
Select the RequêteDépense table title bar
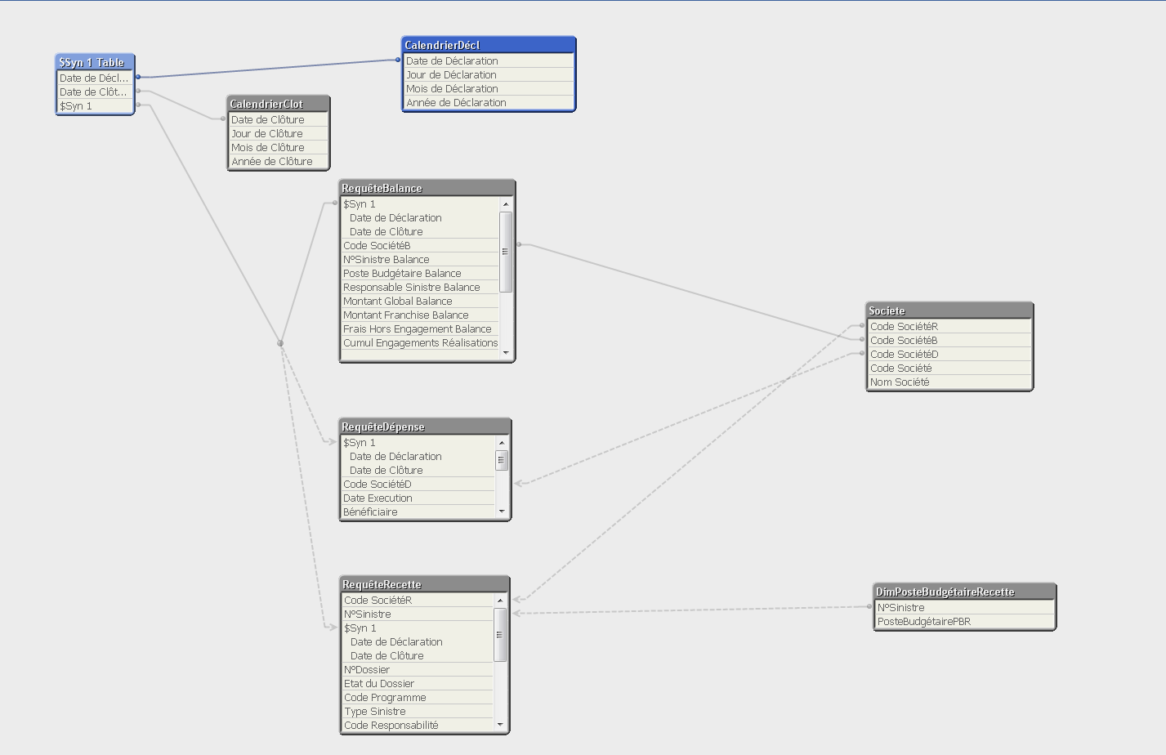[425, 427]
